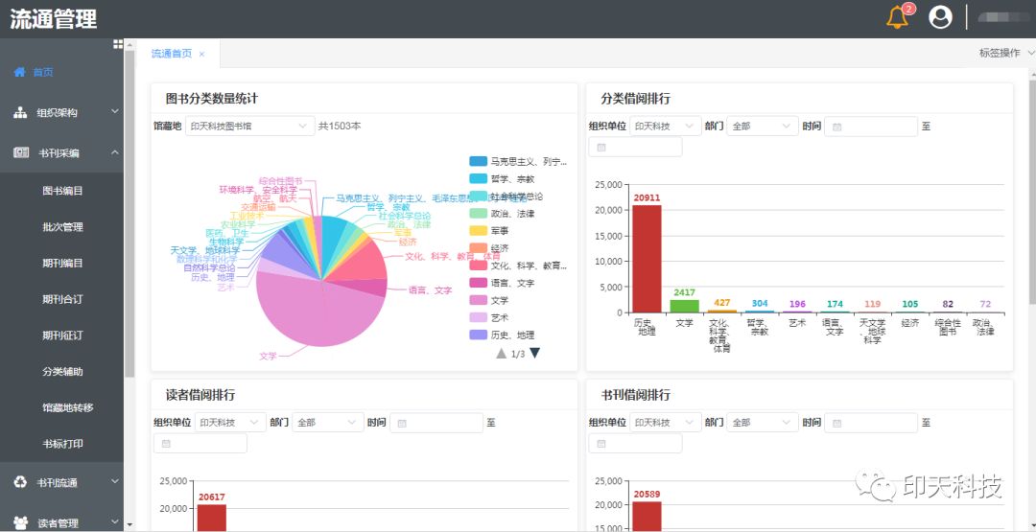Open the 馆藏地 library dropdown
Image resolution: width=1036 pixels, height=532 pixels.
pos(249,127)
